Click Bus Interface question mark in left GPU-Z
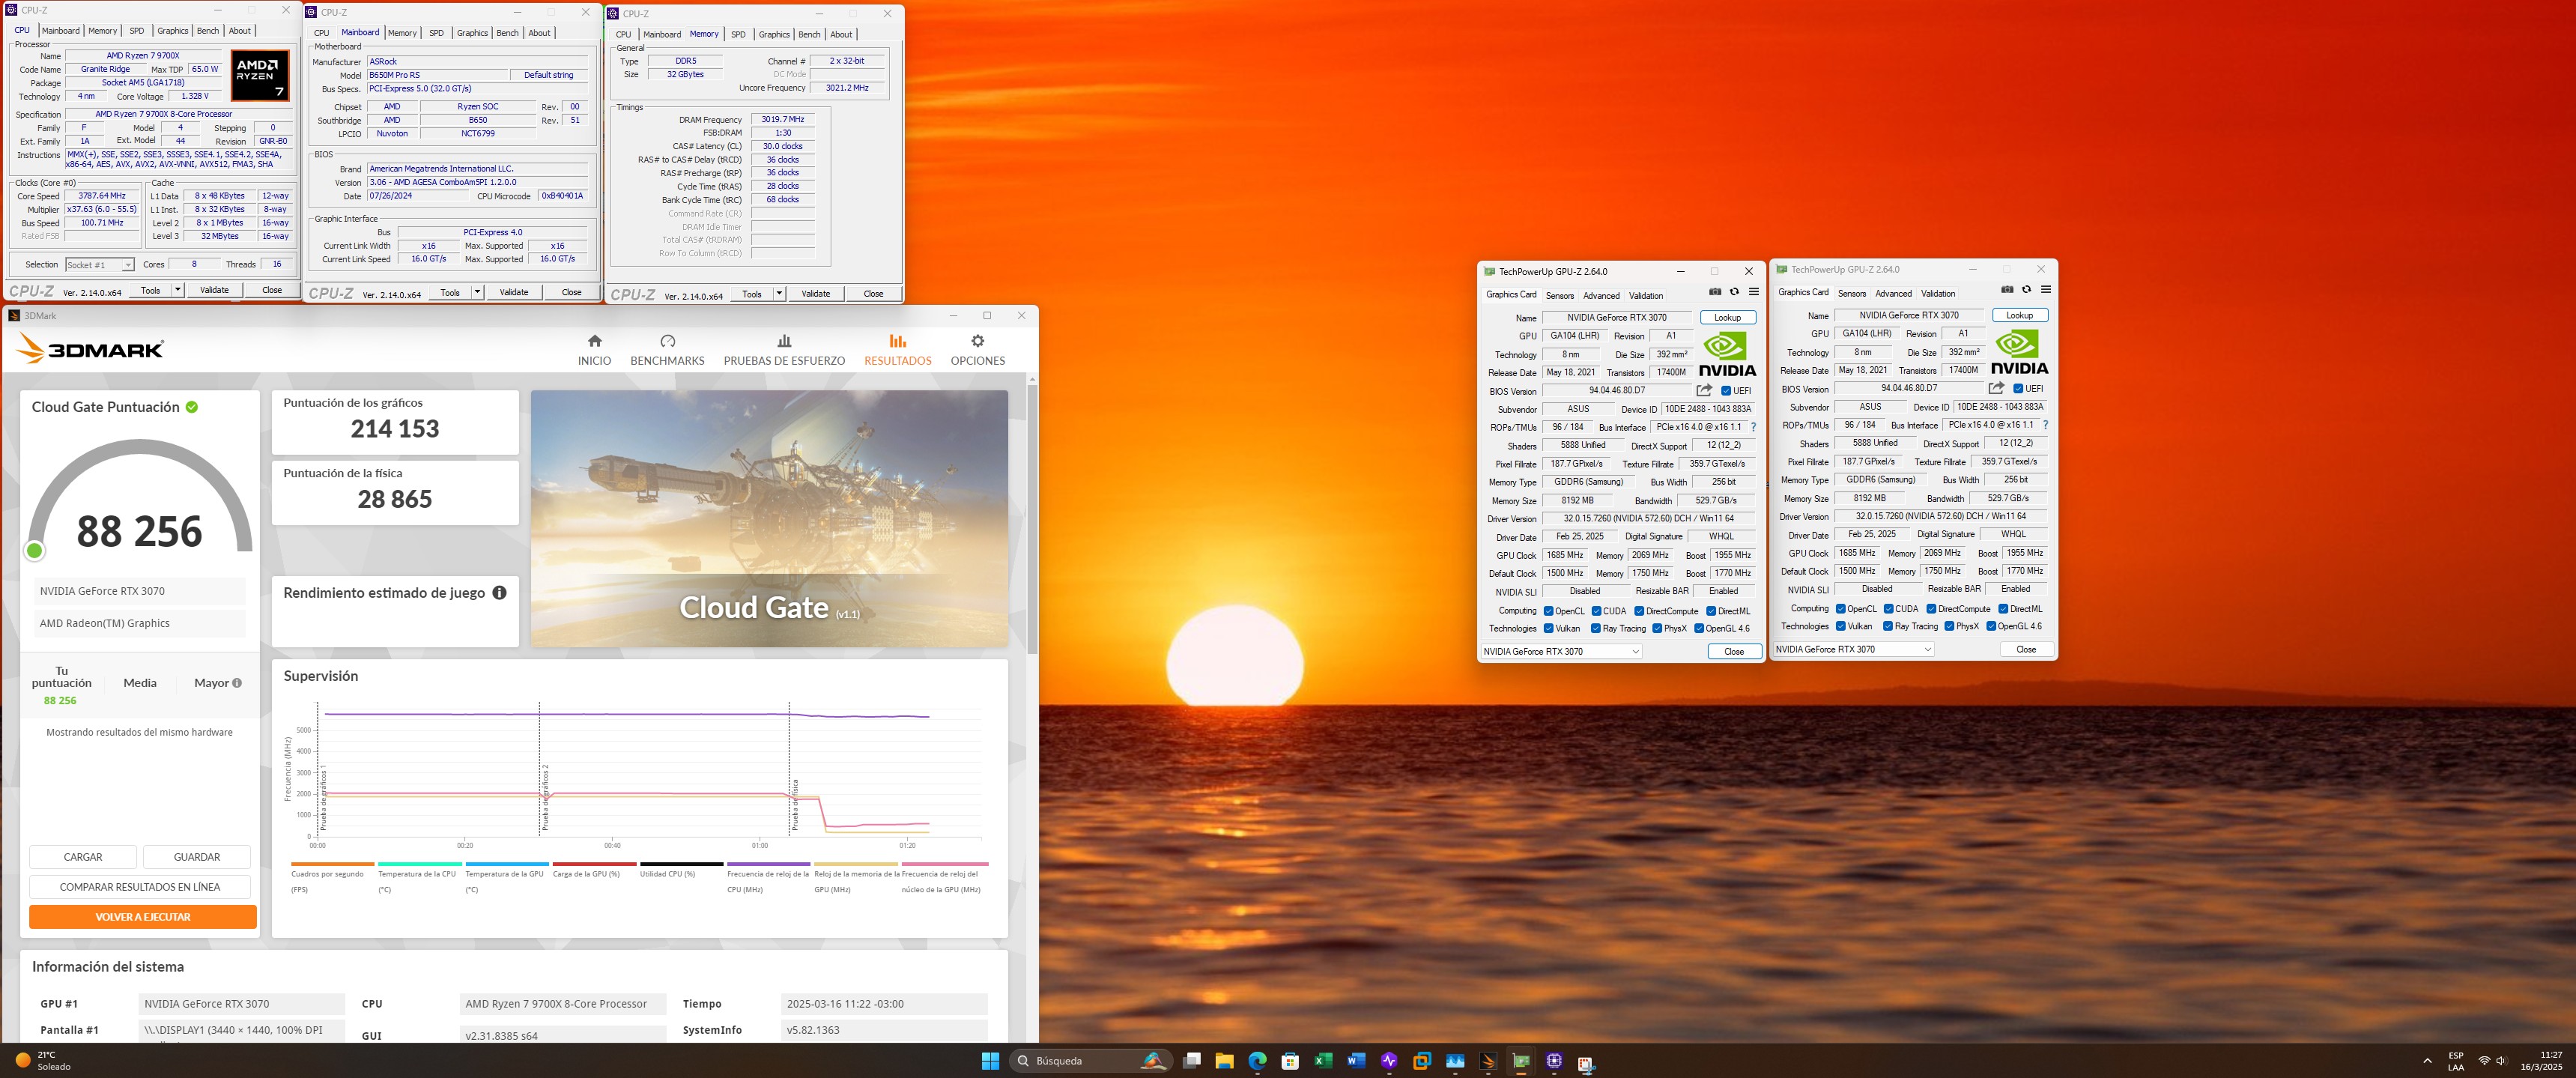The width and height of the screenshot is (2576, 1078). [1753, 427]
